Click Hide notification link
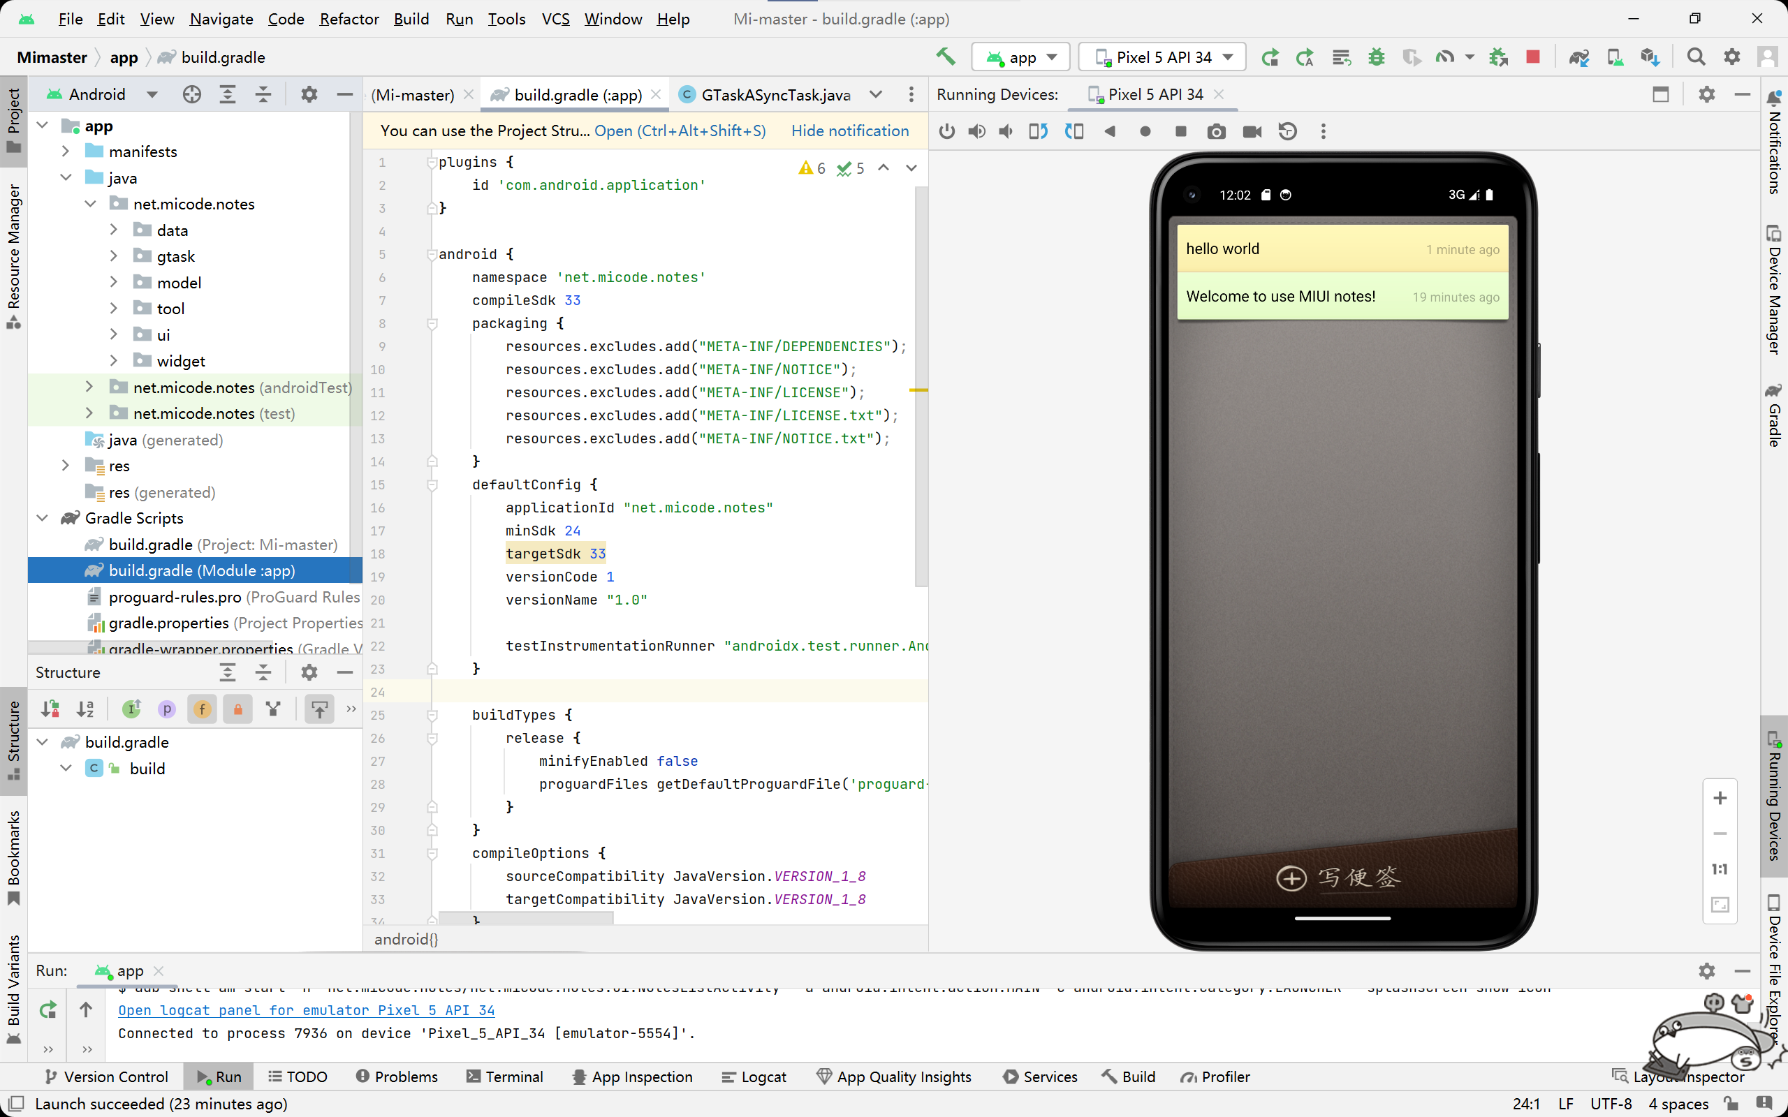 coord(850,131)
